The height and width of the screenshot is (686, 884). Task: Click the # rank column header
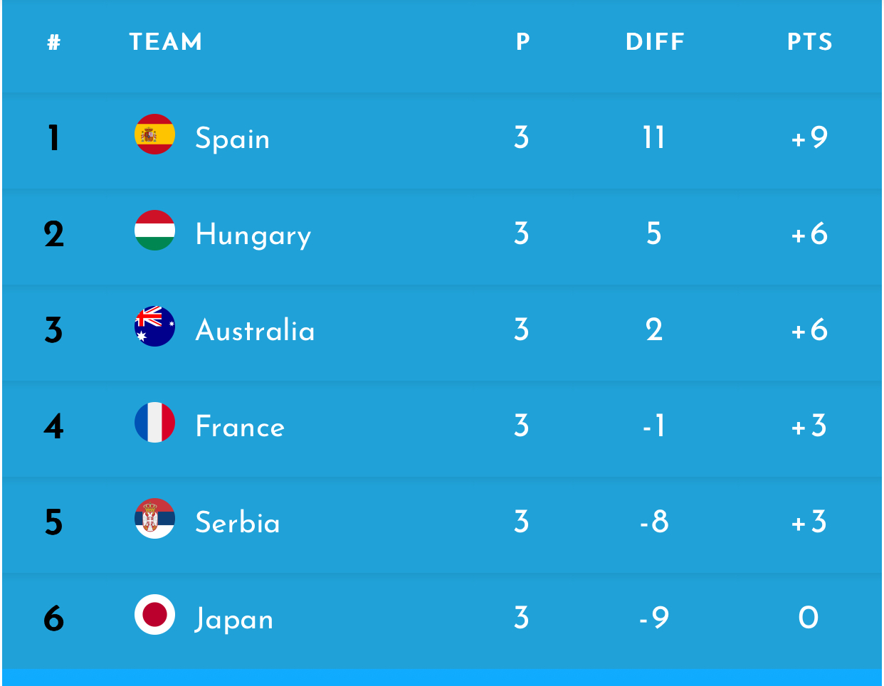53,43
